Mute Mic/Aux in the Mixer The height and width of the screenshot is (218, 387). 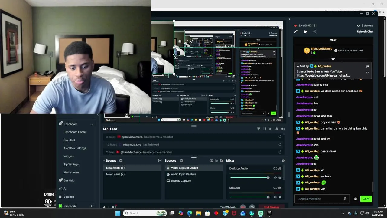pyautogui.click(x=275, y=197)
